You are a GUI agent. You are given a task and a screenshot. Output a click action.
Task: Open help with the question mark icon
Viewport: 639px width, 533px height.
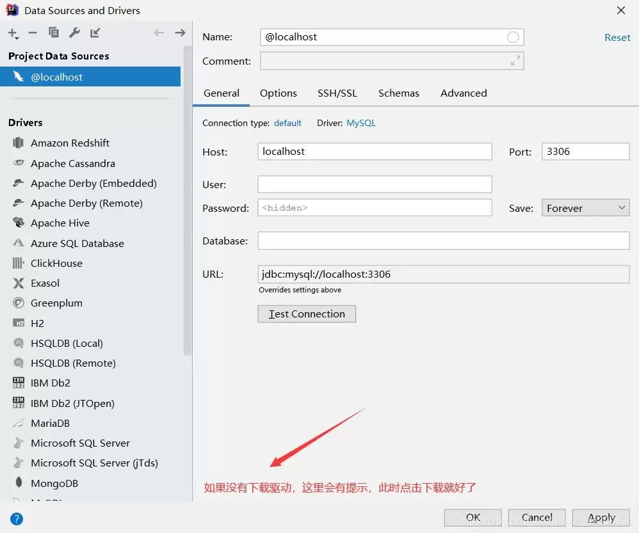click(16, 519)
